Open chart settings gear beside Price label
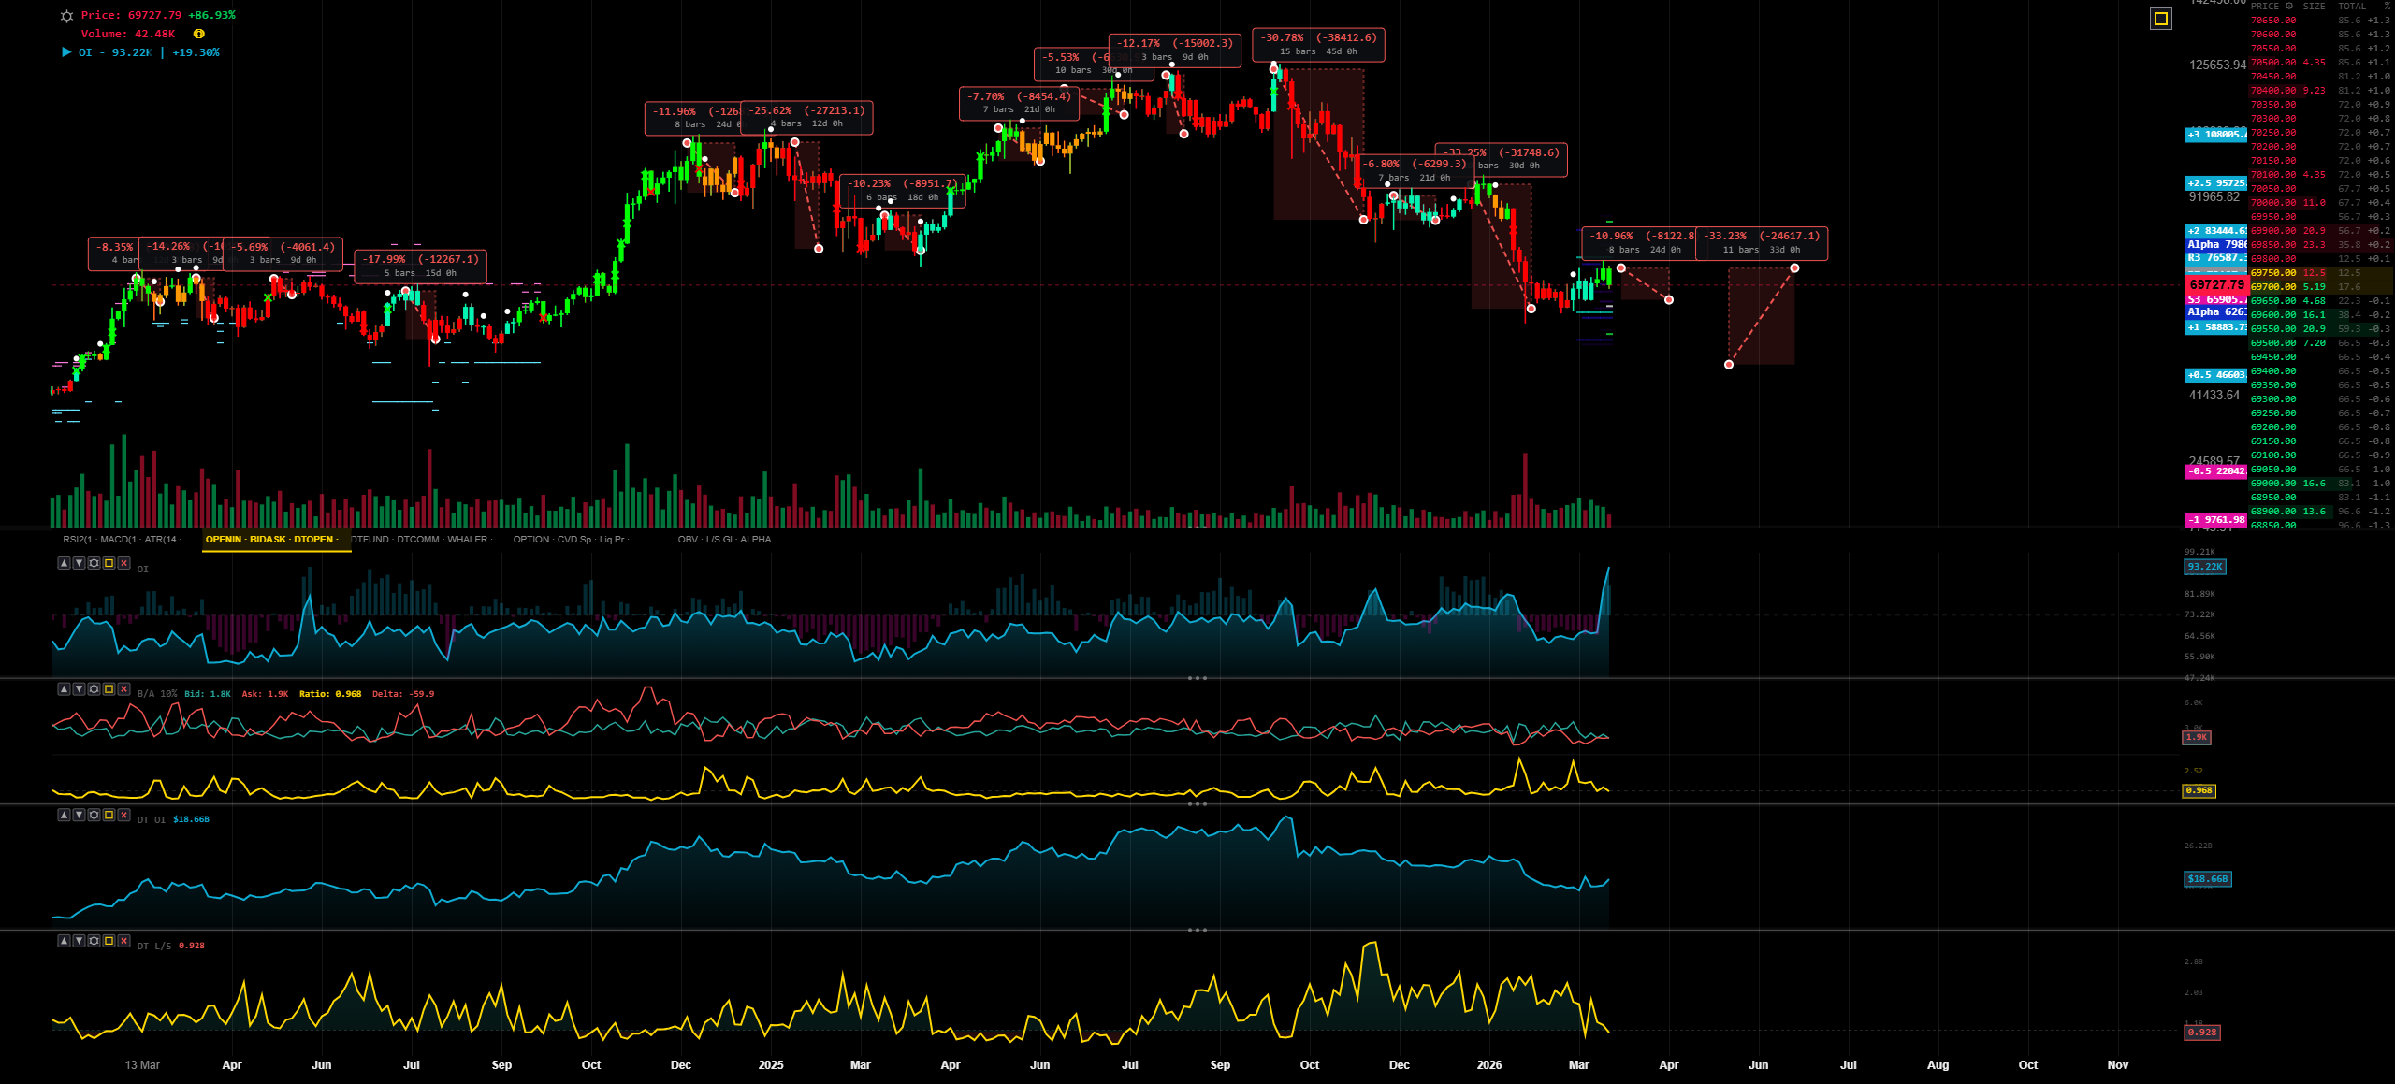 click(x=66, y=16)
